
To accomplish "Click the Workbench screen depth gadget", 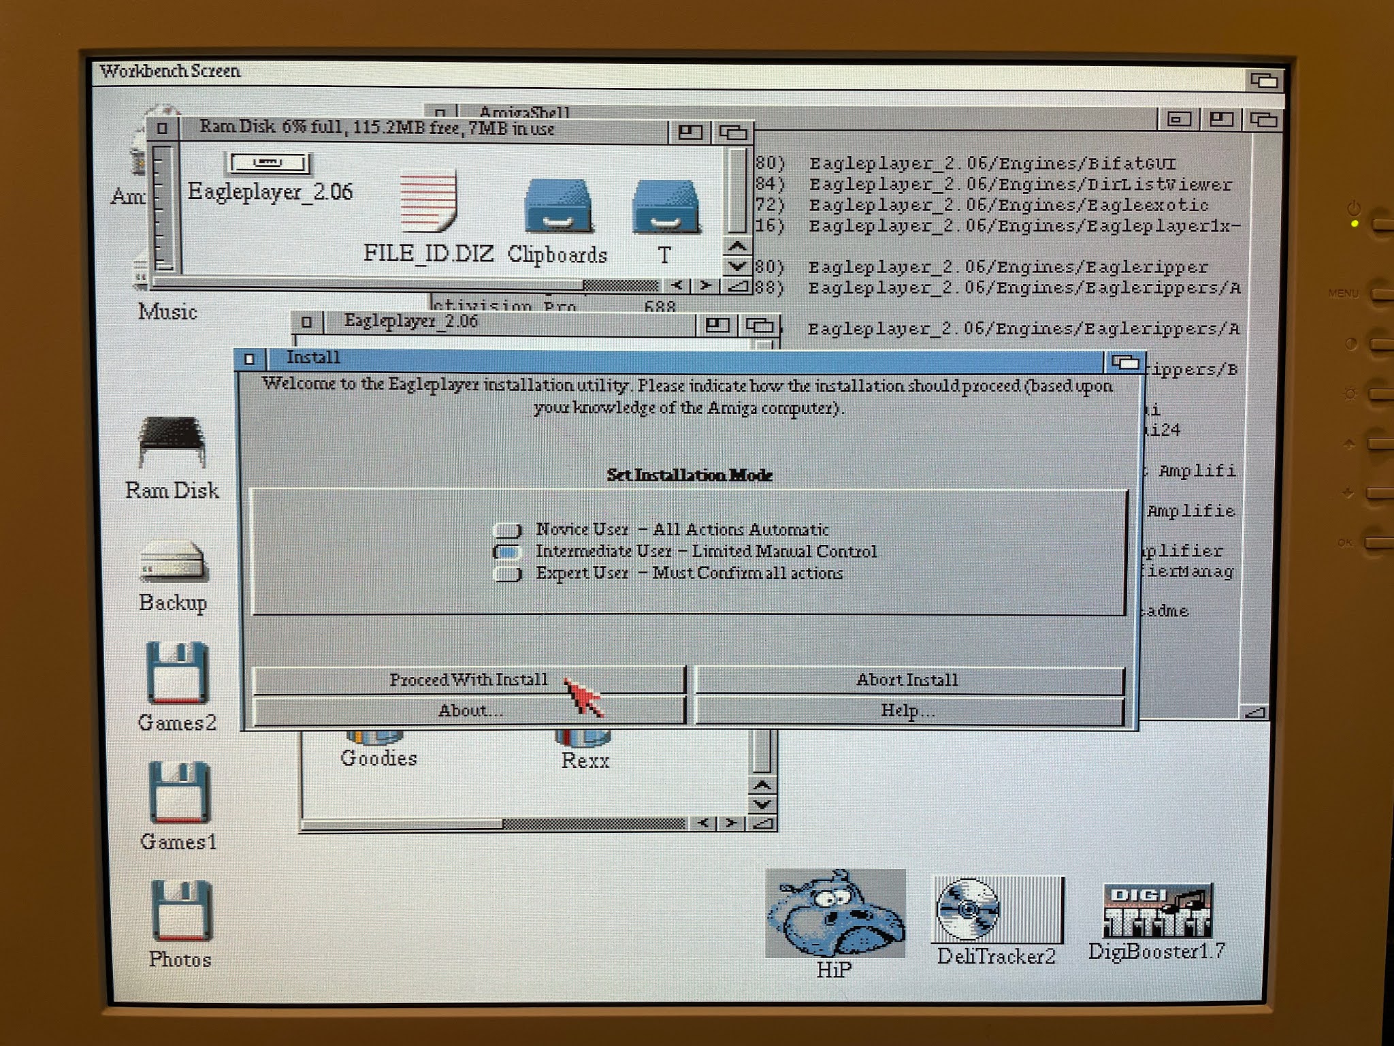I will 1264,80.
